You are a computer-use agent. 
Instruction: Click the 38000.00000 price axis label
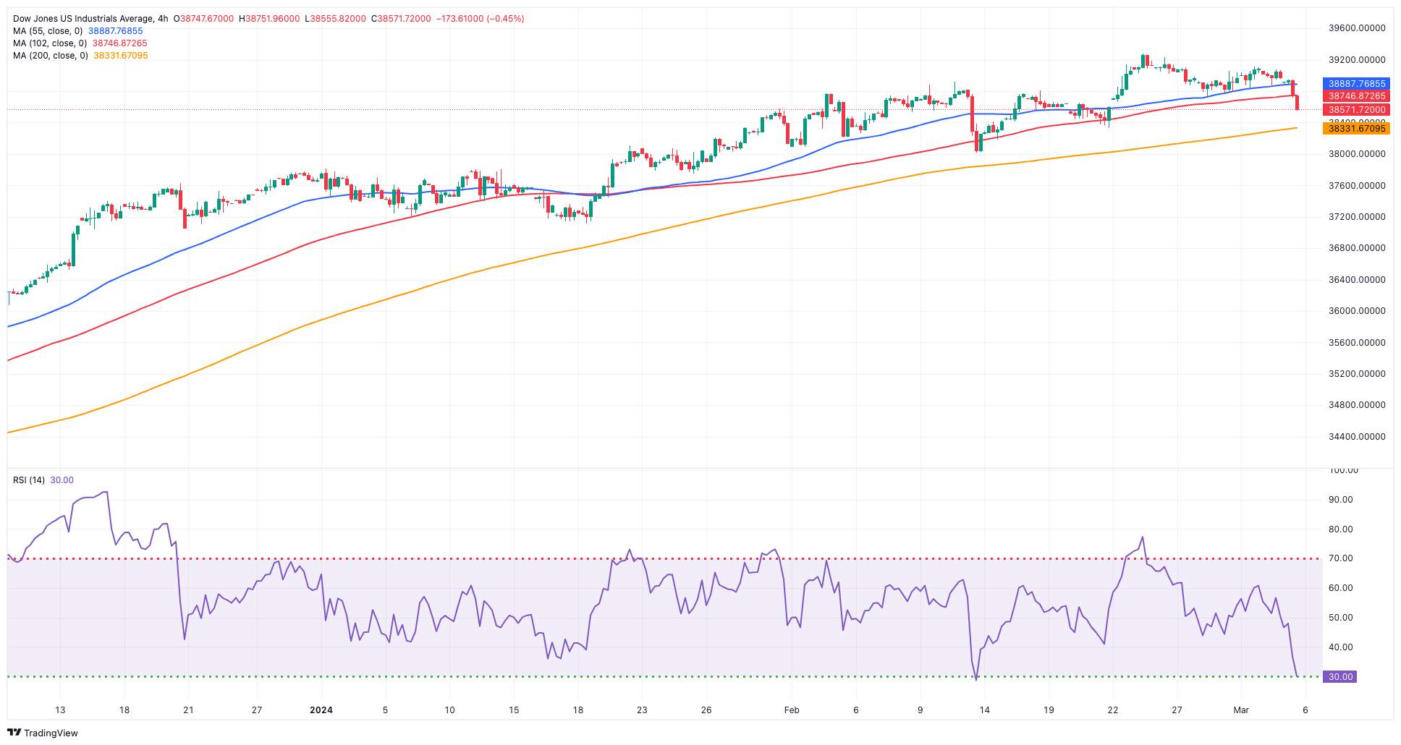pos(1357,154)
